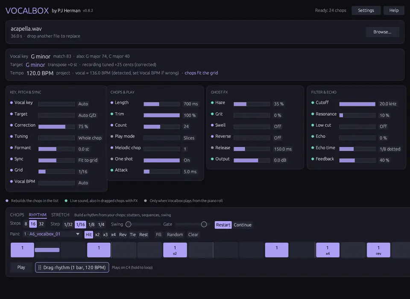Image resolution: width=410 pixels, height=299 pixels.
Task: Adjust the Resonance slider
Action: click(357, 115)
